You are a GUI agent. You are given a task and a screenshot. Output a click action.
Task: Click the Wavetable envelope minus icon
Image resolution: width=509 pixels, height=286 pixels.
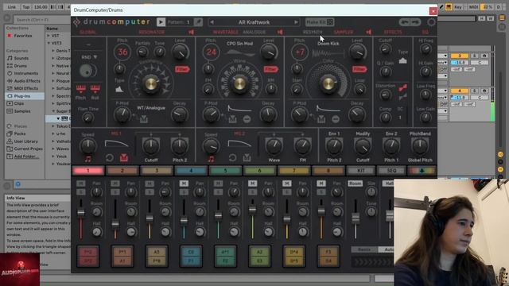[x=247, y=119]
